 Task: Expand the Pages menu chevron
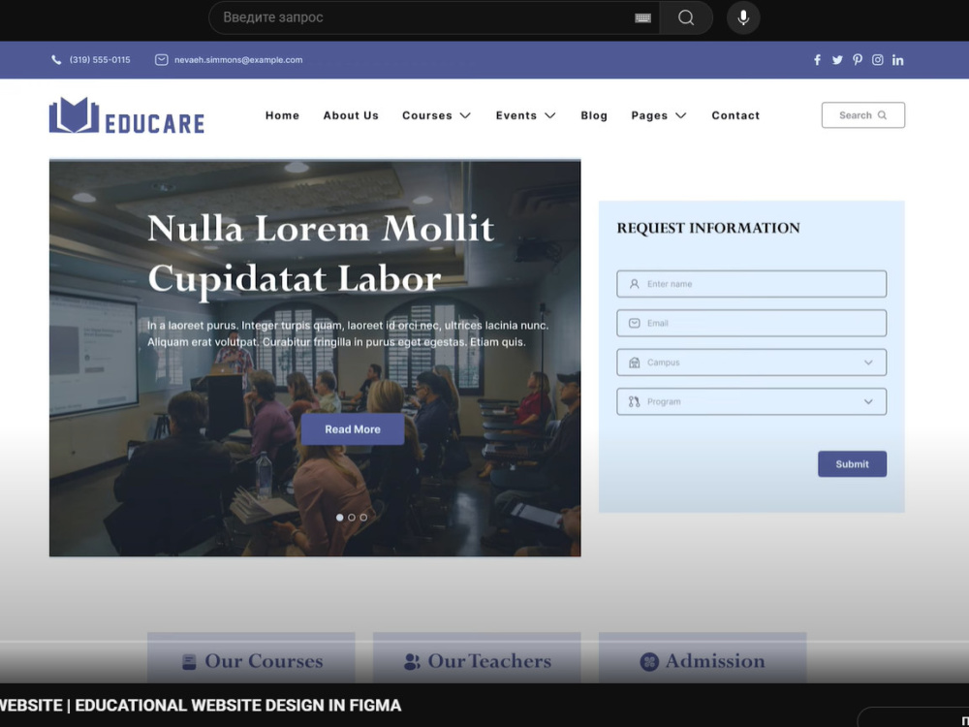[x=681, y=115]
